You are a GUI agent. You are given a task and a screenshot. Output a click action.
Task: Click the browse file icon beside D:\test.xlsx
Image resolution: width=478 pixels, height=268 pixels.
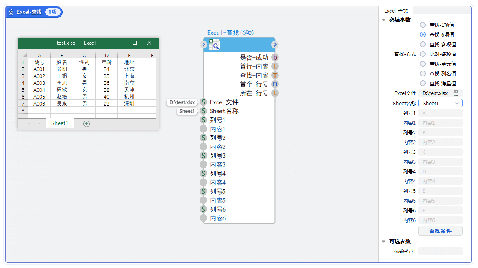point(456,93)
